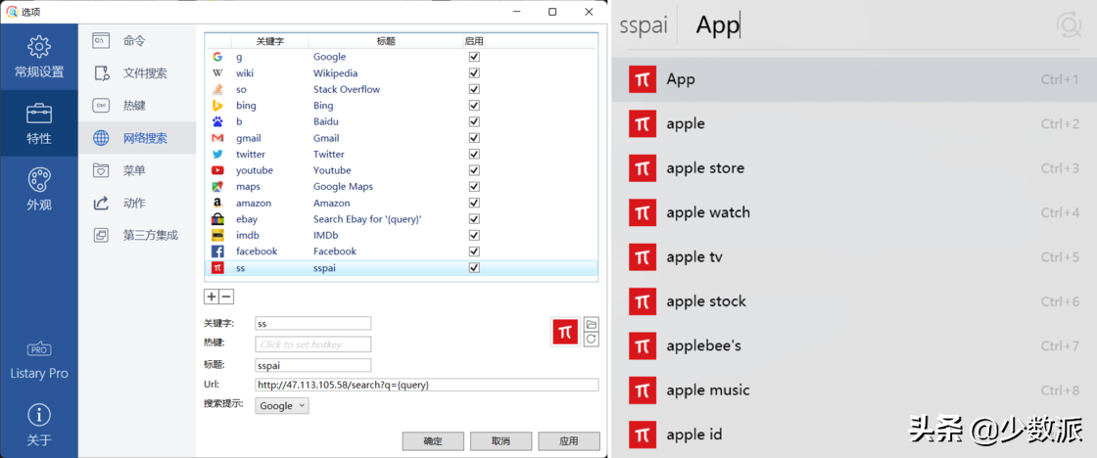Select the 'App' top suggestion row
This screenshot has width=1097, height=458.
854,79
